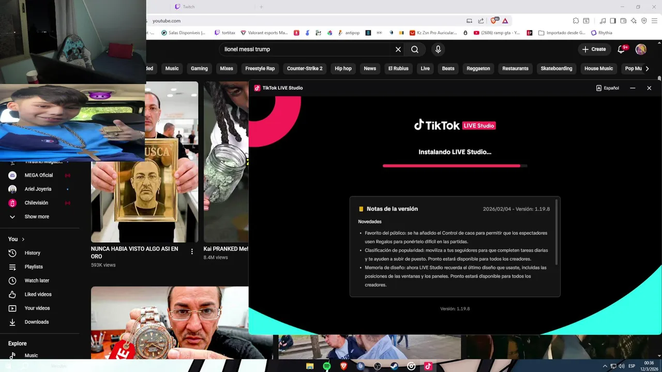Click the installation progress bar in LIVE Studio
Screen dimensions: 662x372
455,166
